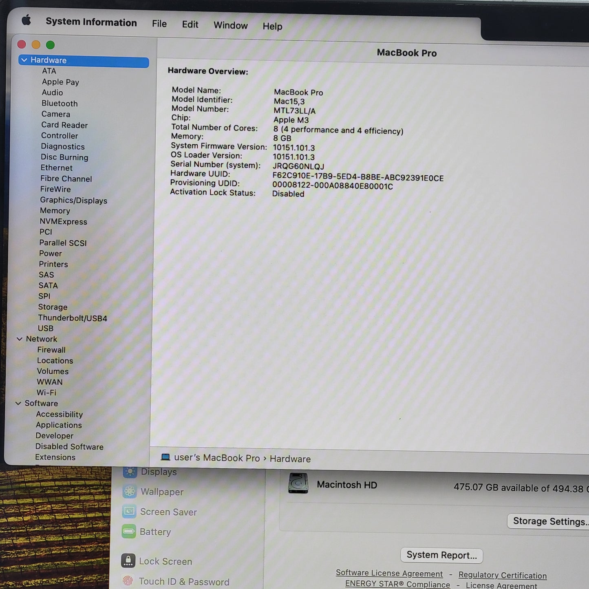
Task: Collapse the Hardware section chevron
Action: [24, 60]
